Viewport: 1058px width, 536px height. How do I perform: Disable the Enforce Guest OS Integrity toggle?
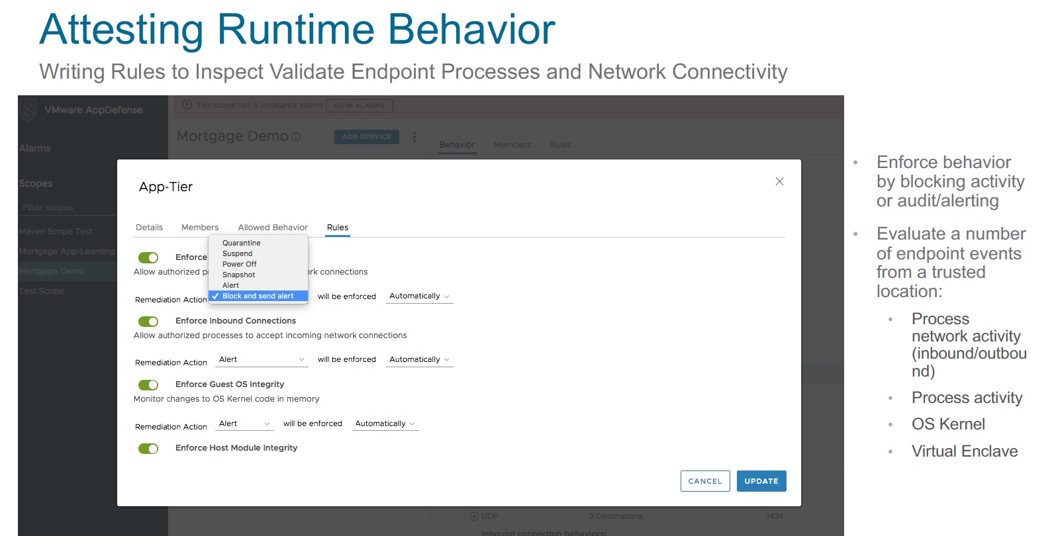pyautogui.click(x=148, y=385)
